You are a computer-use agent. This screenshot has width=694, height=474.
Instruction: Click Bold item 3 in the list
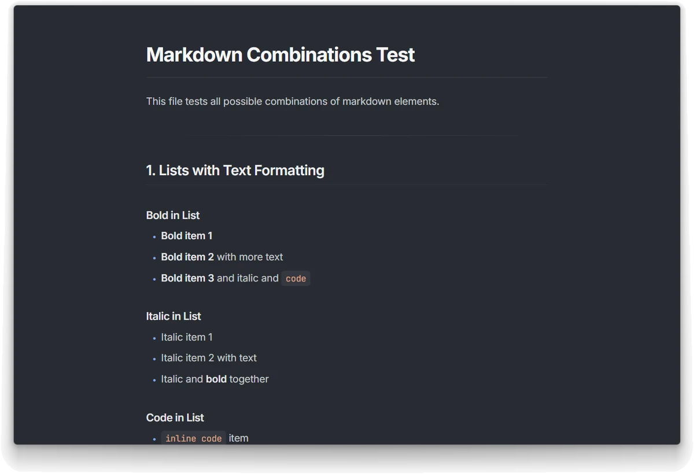[x=187, y=278]
